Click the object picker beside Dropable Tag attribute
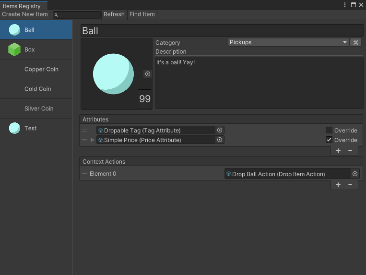The height and width of the screenshot is (275, 366). [x=220, y=130]
